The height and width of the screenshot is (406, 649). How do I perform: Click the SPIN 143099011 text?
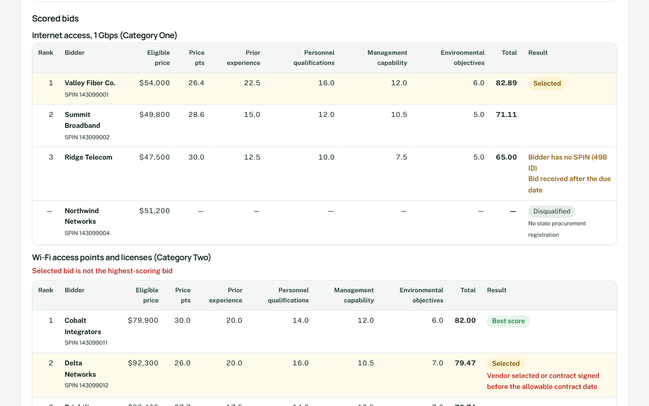86,343
